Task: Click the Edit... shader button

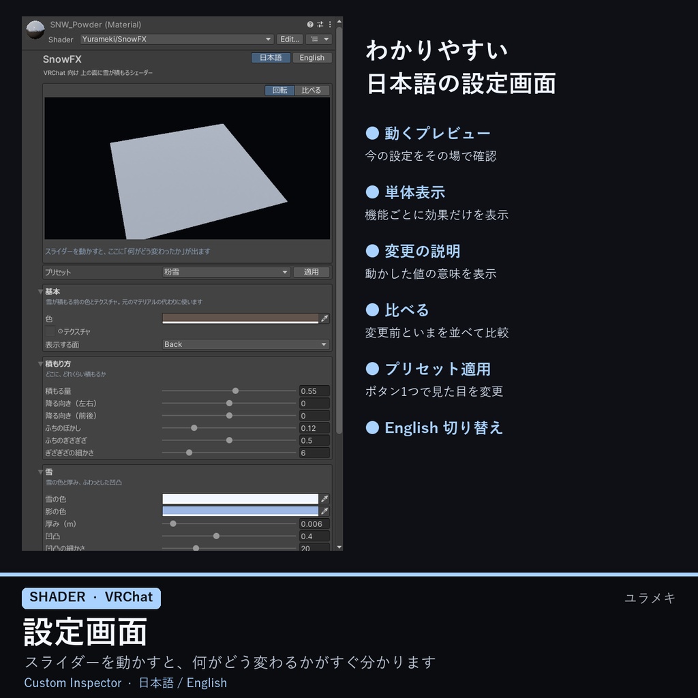Action: [x=289, y=39]
